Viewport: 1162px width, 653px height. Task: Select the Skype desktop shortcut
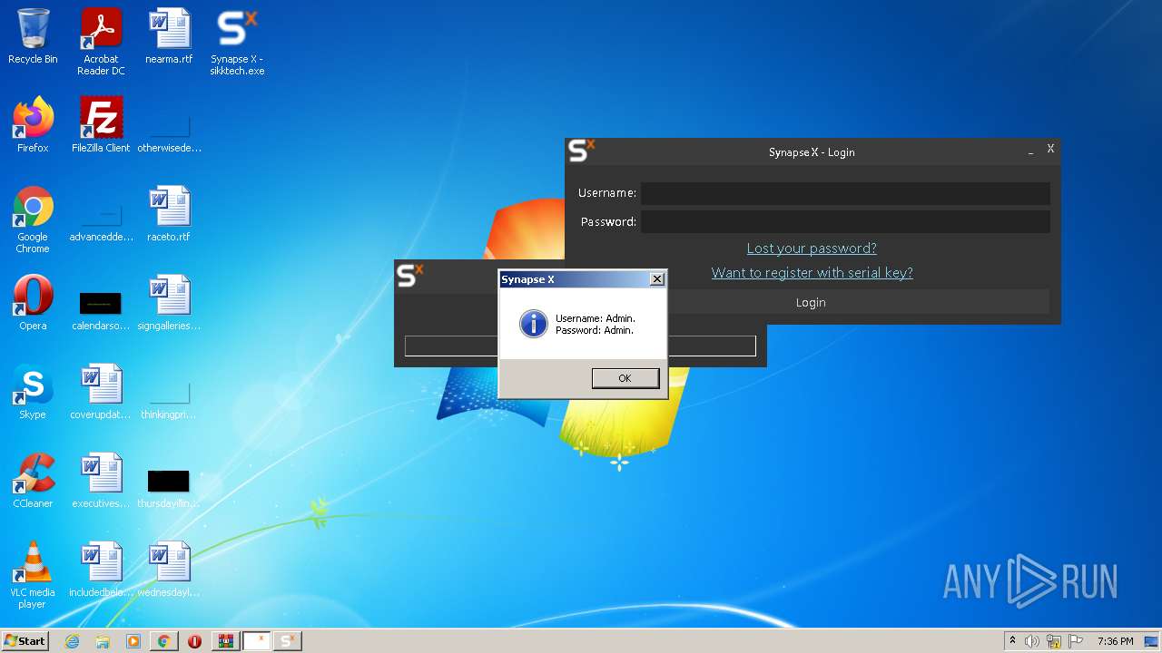tap(33, 393)
